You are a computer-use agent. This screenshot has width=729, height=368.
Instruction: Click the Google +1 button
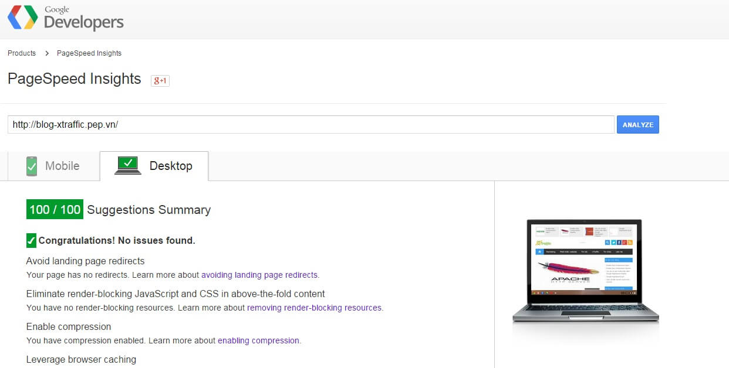(160, 80)
